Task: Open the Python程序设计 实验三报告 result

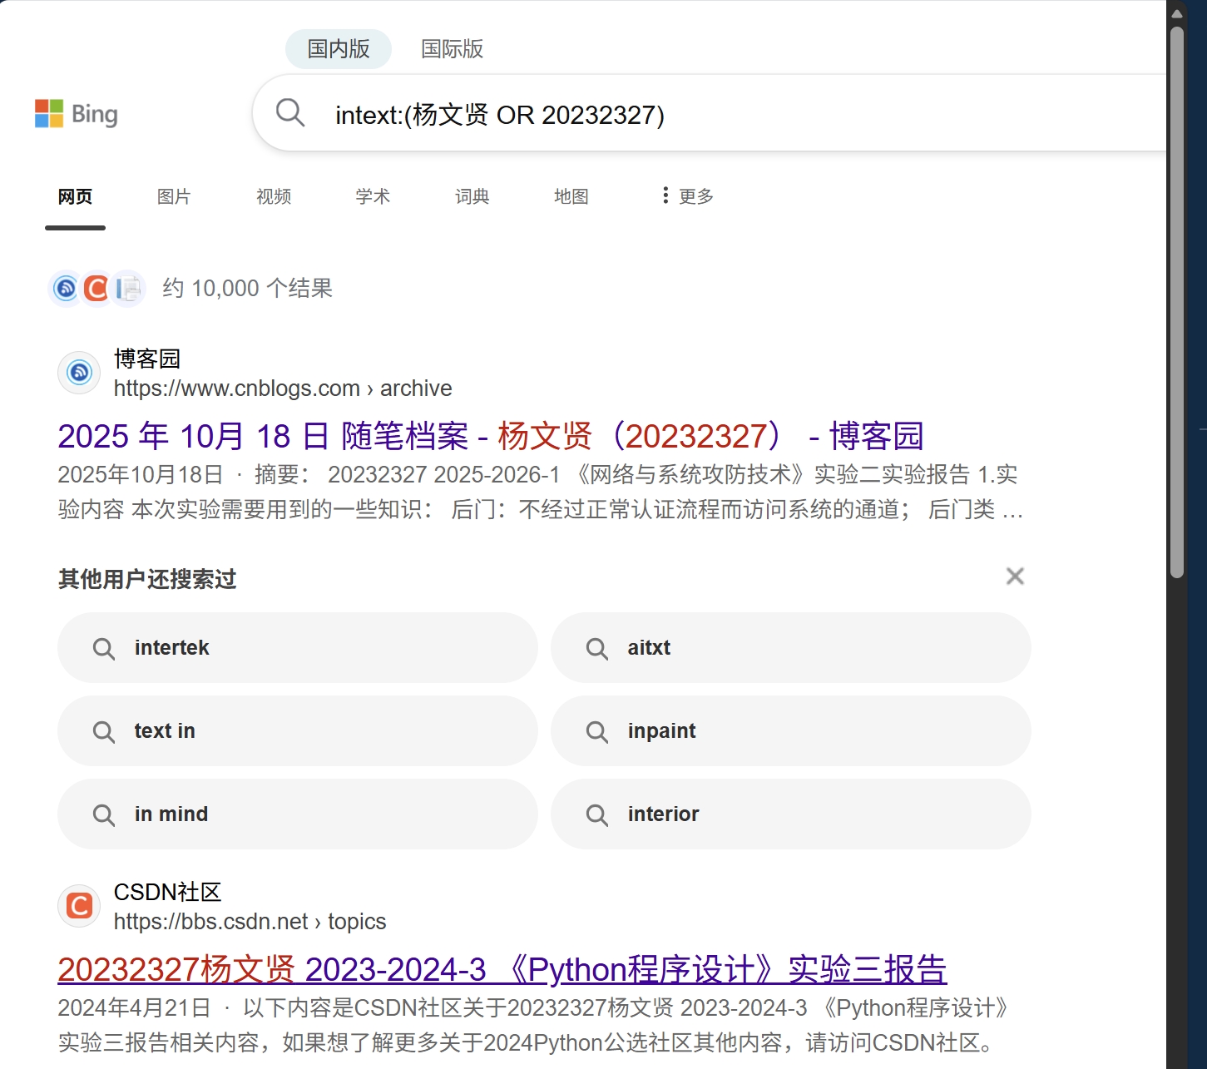Action: (502, 968)
